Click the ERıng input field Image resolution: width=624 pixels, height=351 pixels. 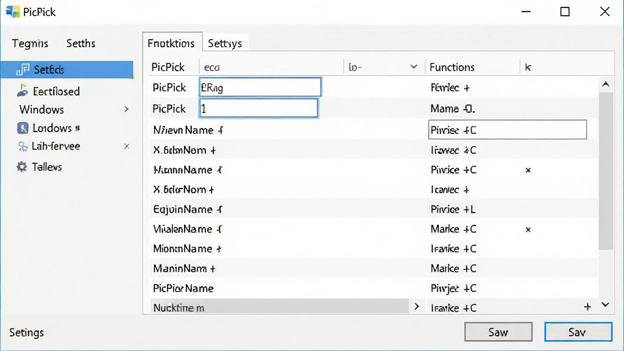tap(260, 87)
